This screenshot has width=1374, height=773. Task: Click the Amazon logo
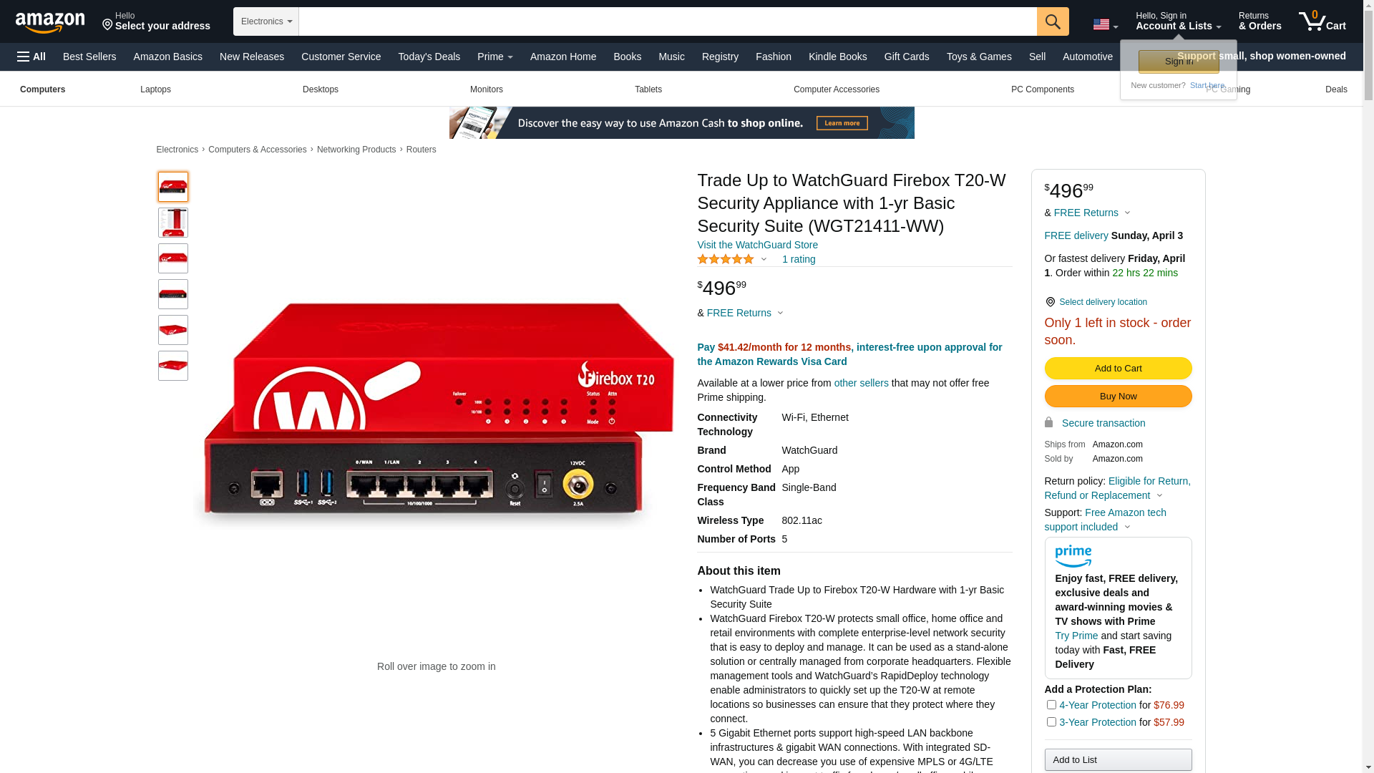point(50,22)
